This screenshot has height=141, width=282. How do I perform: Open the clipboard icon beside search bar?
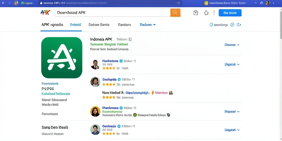(196, 13)
